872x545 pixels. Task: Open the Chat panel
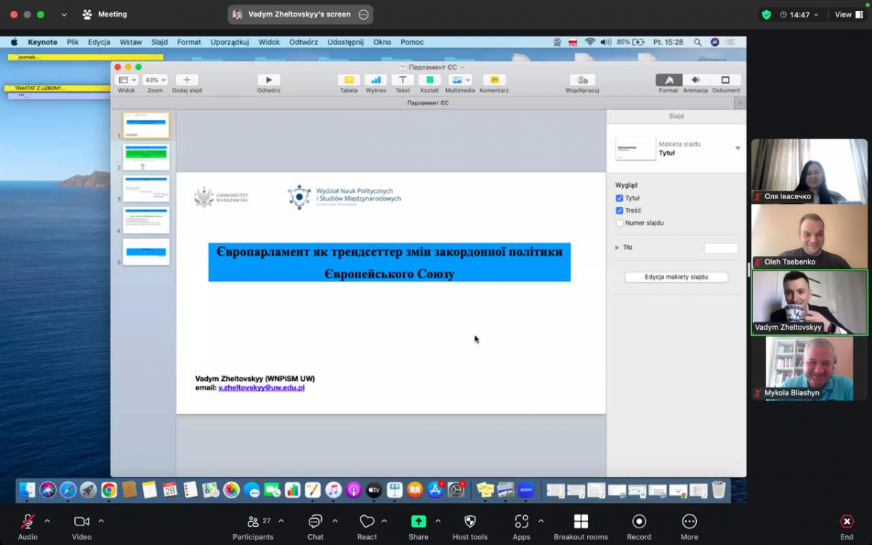click(x=315, y=522)
